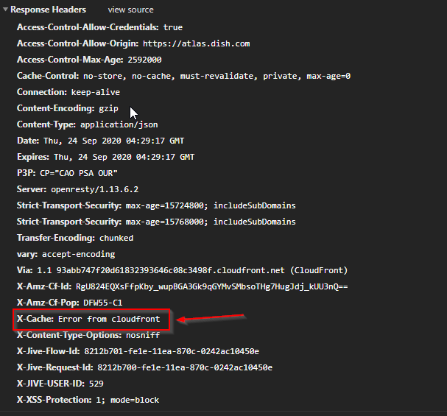
Task: Click the view source link
Action: (x=130, y=10)
